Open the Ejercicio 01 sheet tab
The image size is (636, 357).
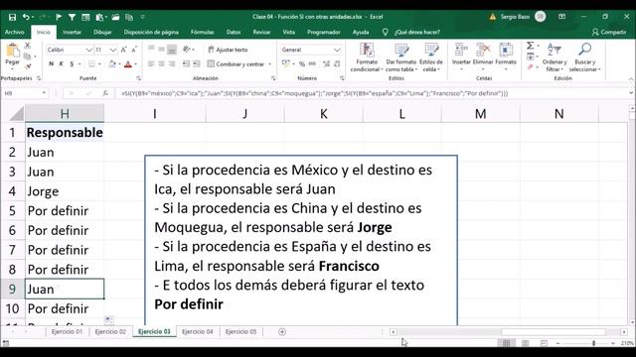tap(67, 332)
